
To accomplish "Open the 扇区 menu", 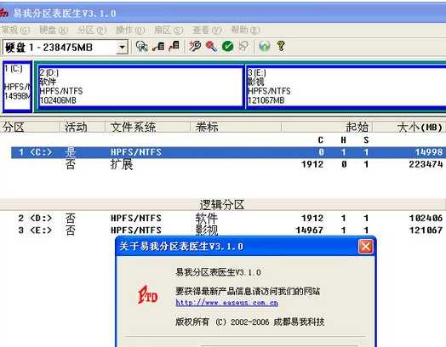I will (x=169, y=30).
